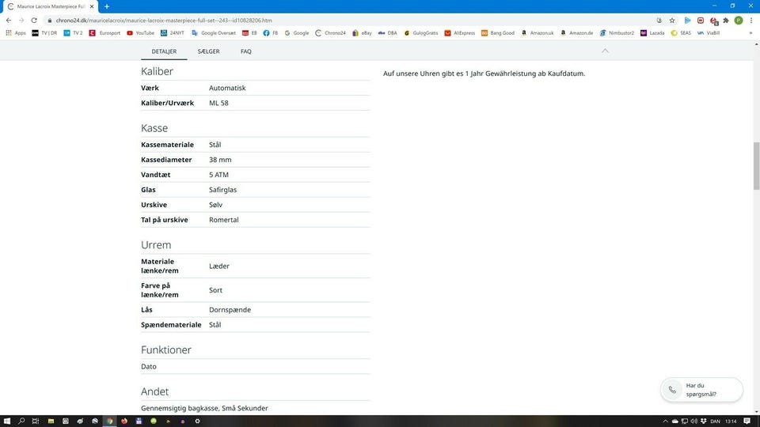This screenshot has height=427, width=760.
Task: Click the taskbar volume icon
Action: point(693,421)
